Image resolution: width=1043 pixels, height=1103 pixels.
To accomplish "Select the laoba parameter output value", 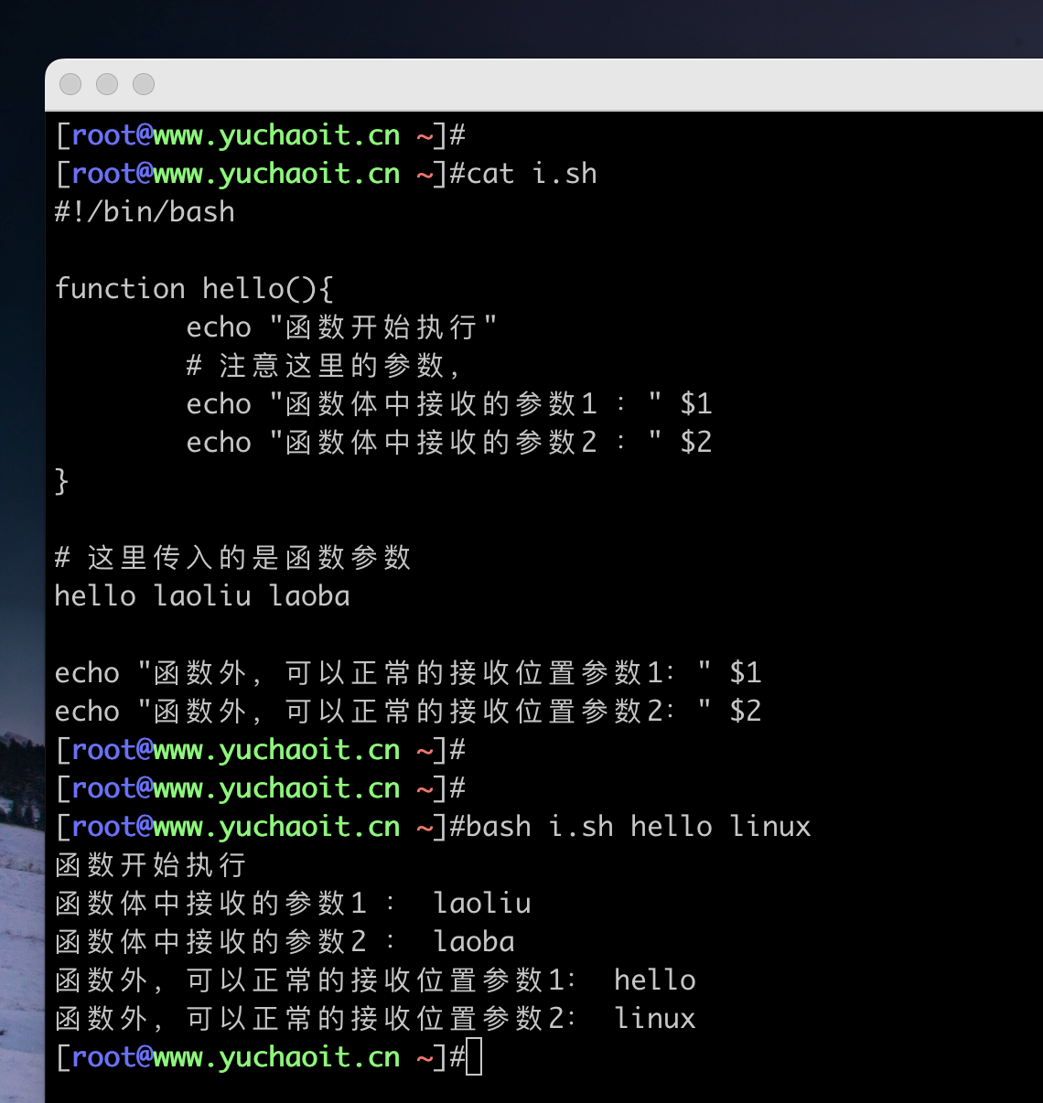I will point(472,941).
